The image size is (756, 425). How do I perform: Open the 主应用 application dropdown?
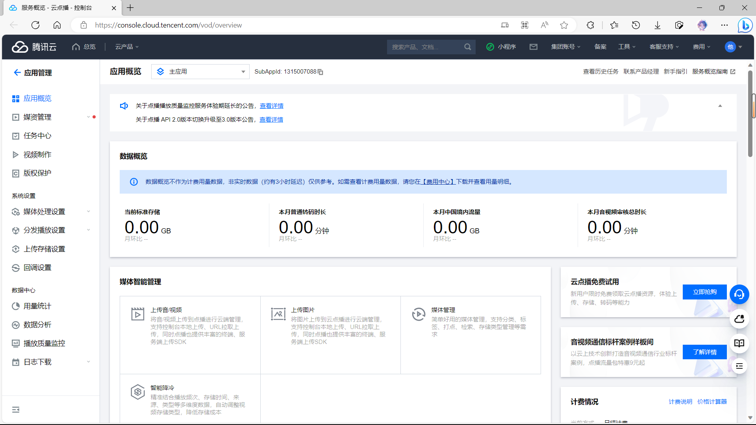click(200, 72)
